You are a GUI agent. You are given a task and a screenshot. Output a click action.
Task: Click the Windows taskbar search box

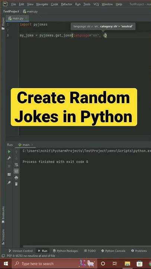click(54, 264)
